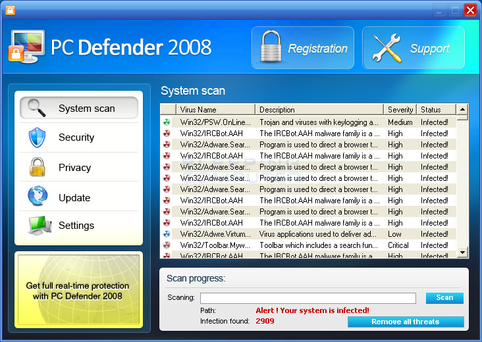Click the System scan magnifying glass icon
This screenshot has width=482, height=342.
tap(37, 108)
